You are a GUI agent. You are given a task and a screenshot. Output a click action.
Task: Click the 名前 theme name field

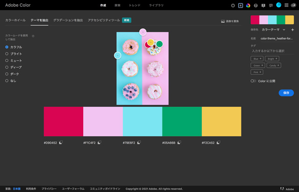277,38
